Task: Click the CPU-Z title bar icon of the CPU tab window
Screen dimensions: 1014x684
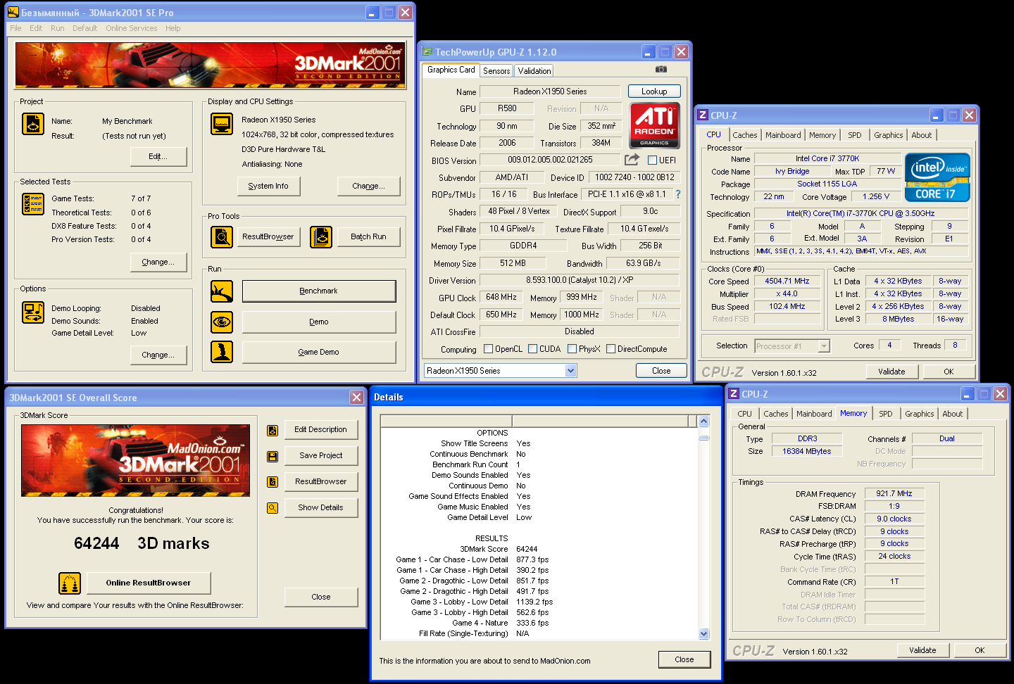Action: (x=702, y=115)
